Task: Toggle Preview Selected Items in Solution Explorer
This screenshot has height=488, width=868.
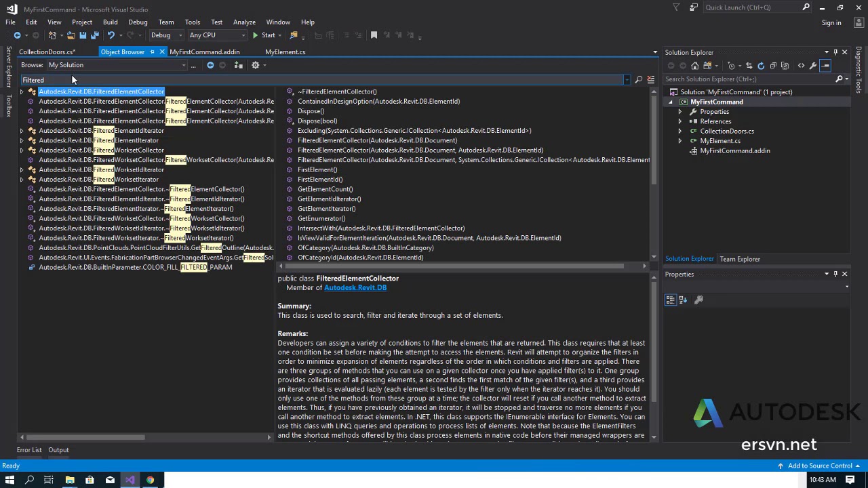Action: coord(825,66)
